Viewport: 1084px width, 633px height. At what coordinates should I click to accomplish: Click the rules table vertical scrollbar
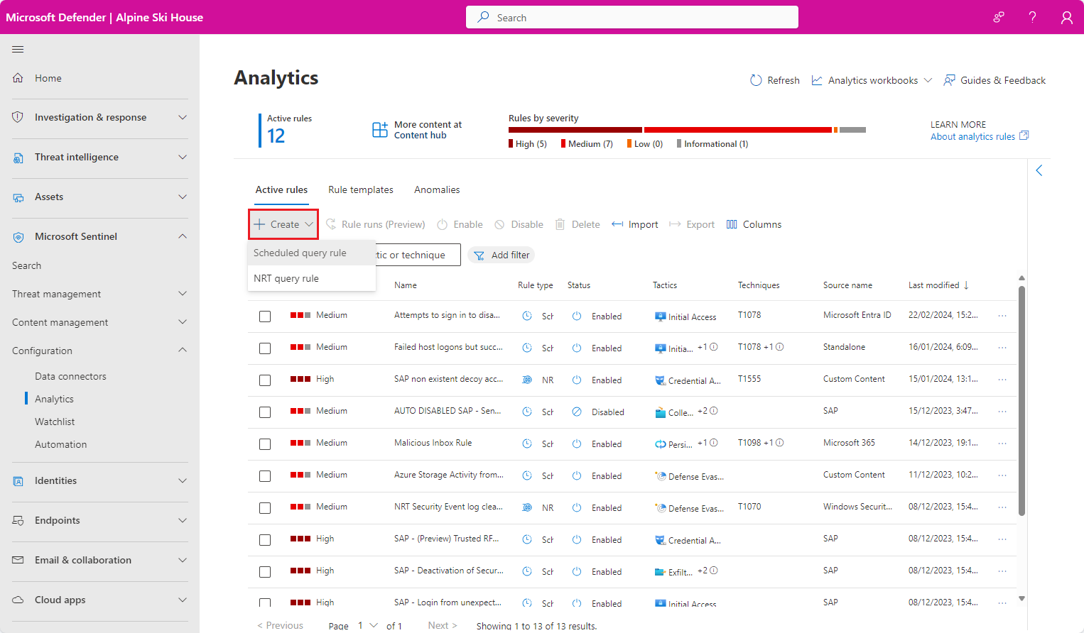(x=1021, y=401)
